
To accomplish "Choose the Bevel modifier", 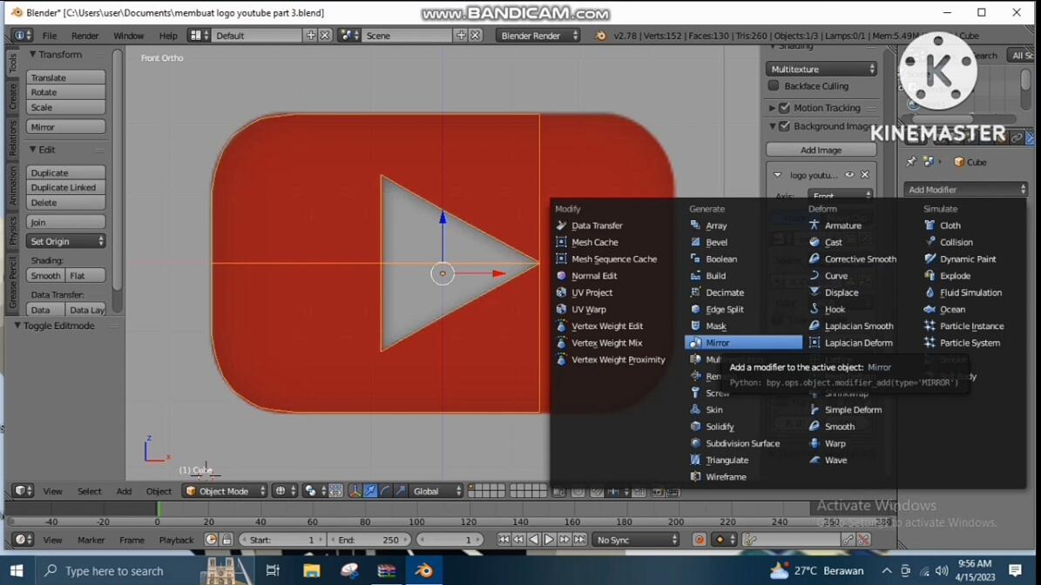I will [x=716, y=242].
